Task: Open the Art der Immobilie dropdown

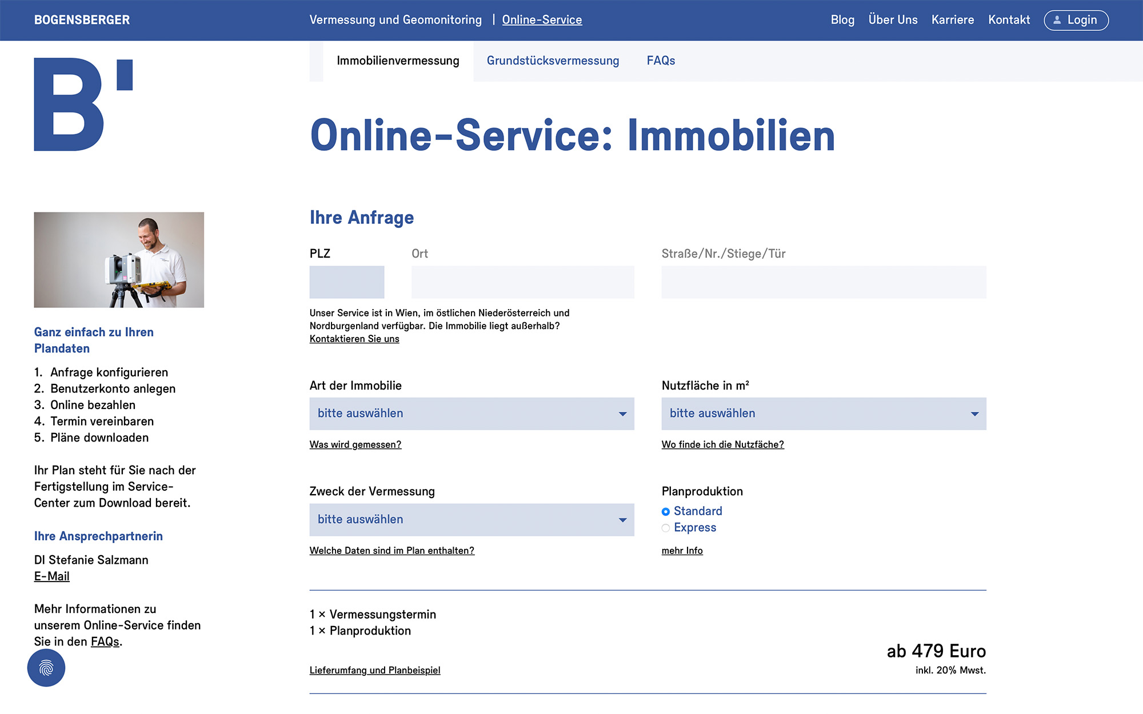Action: point(471,414)
